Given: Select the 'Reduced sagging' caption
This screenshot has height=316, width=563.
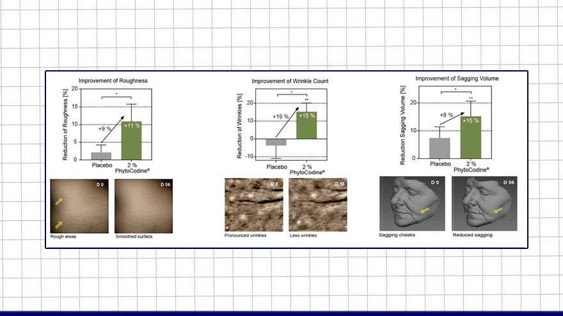Looking at the screenshot, I should 473,235.
